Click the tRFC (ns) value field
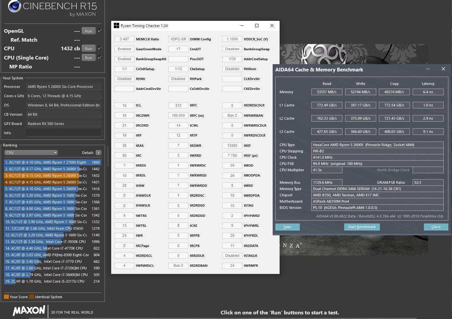452x319 pixels. (x=178, y=115)
